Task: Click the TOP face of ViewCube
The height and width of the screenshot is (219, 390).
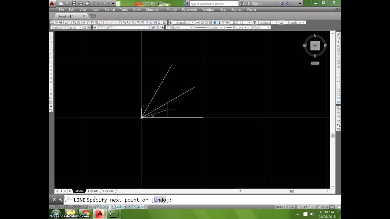Action: (x=315, y=46)
